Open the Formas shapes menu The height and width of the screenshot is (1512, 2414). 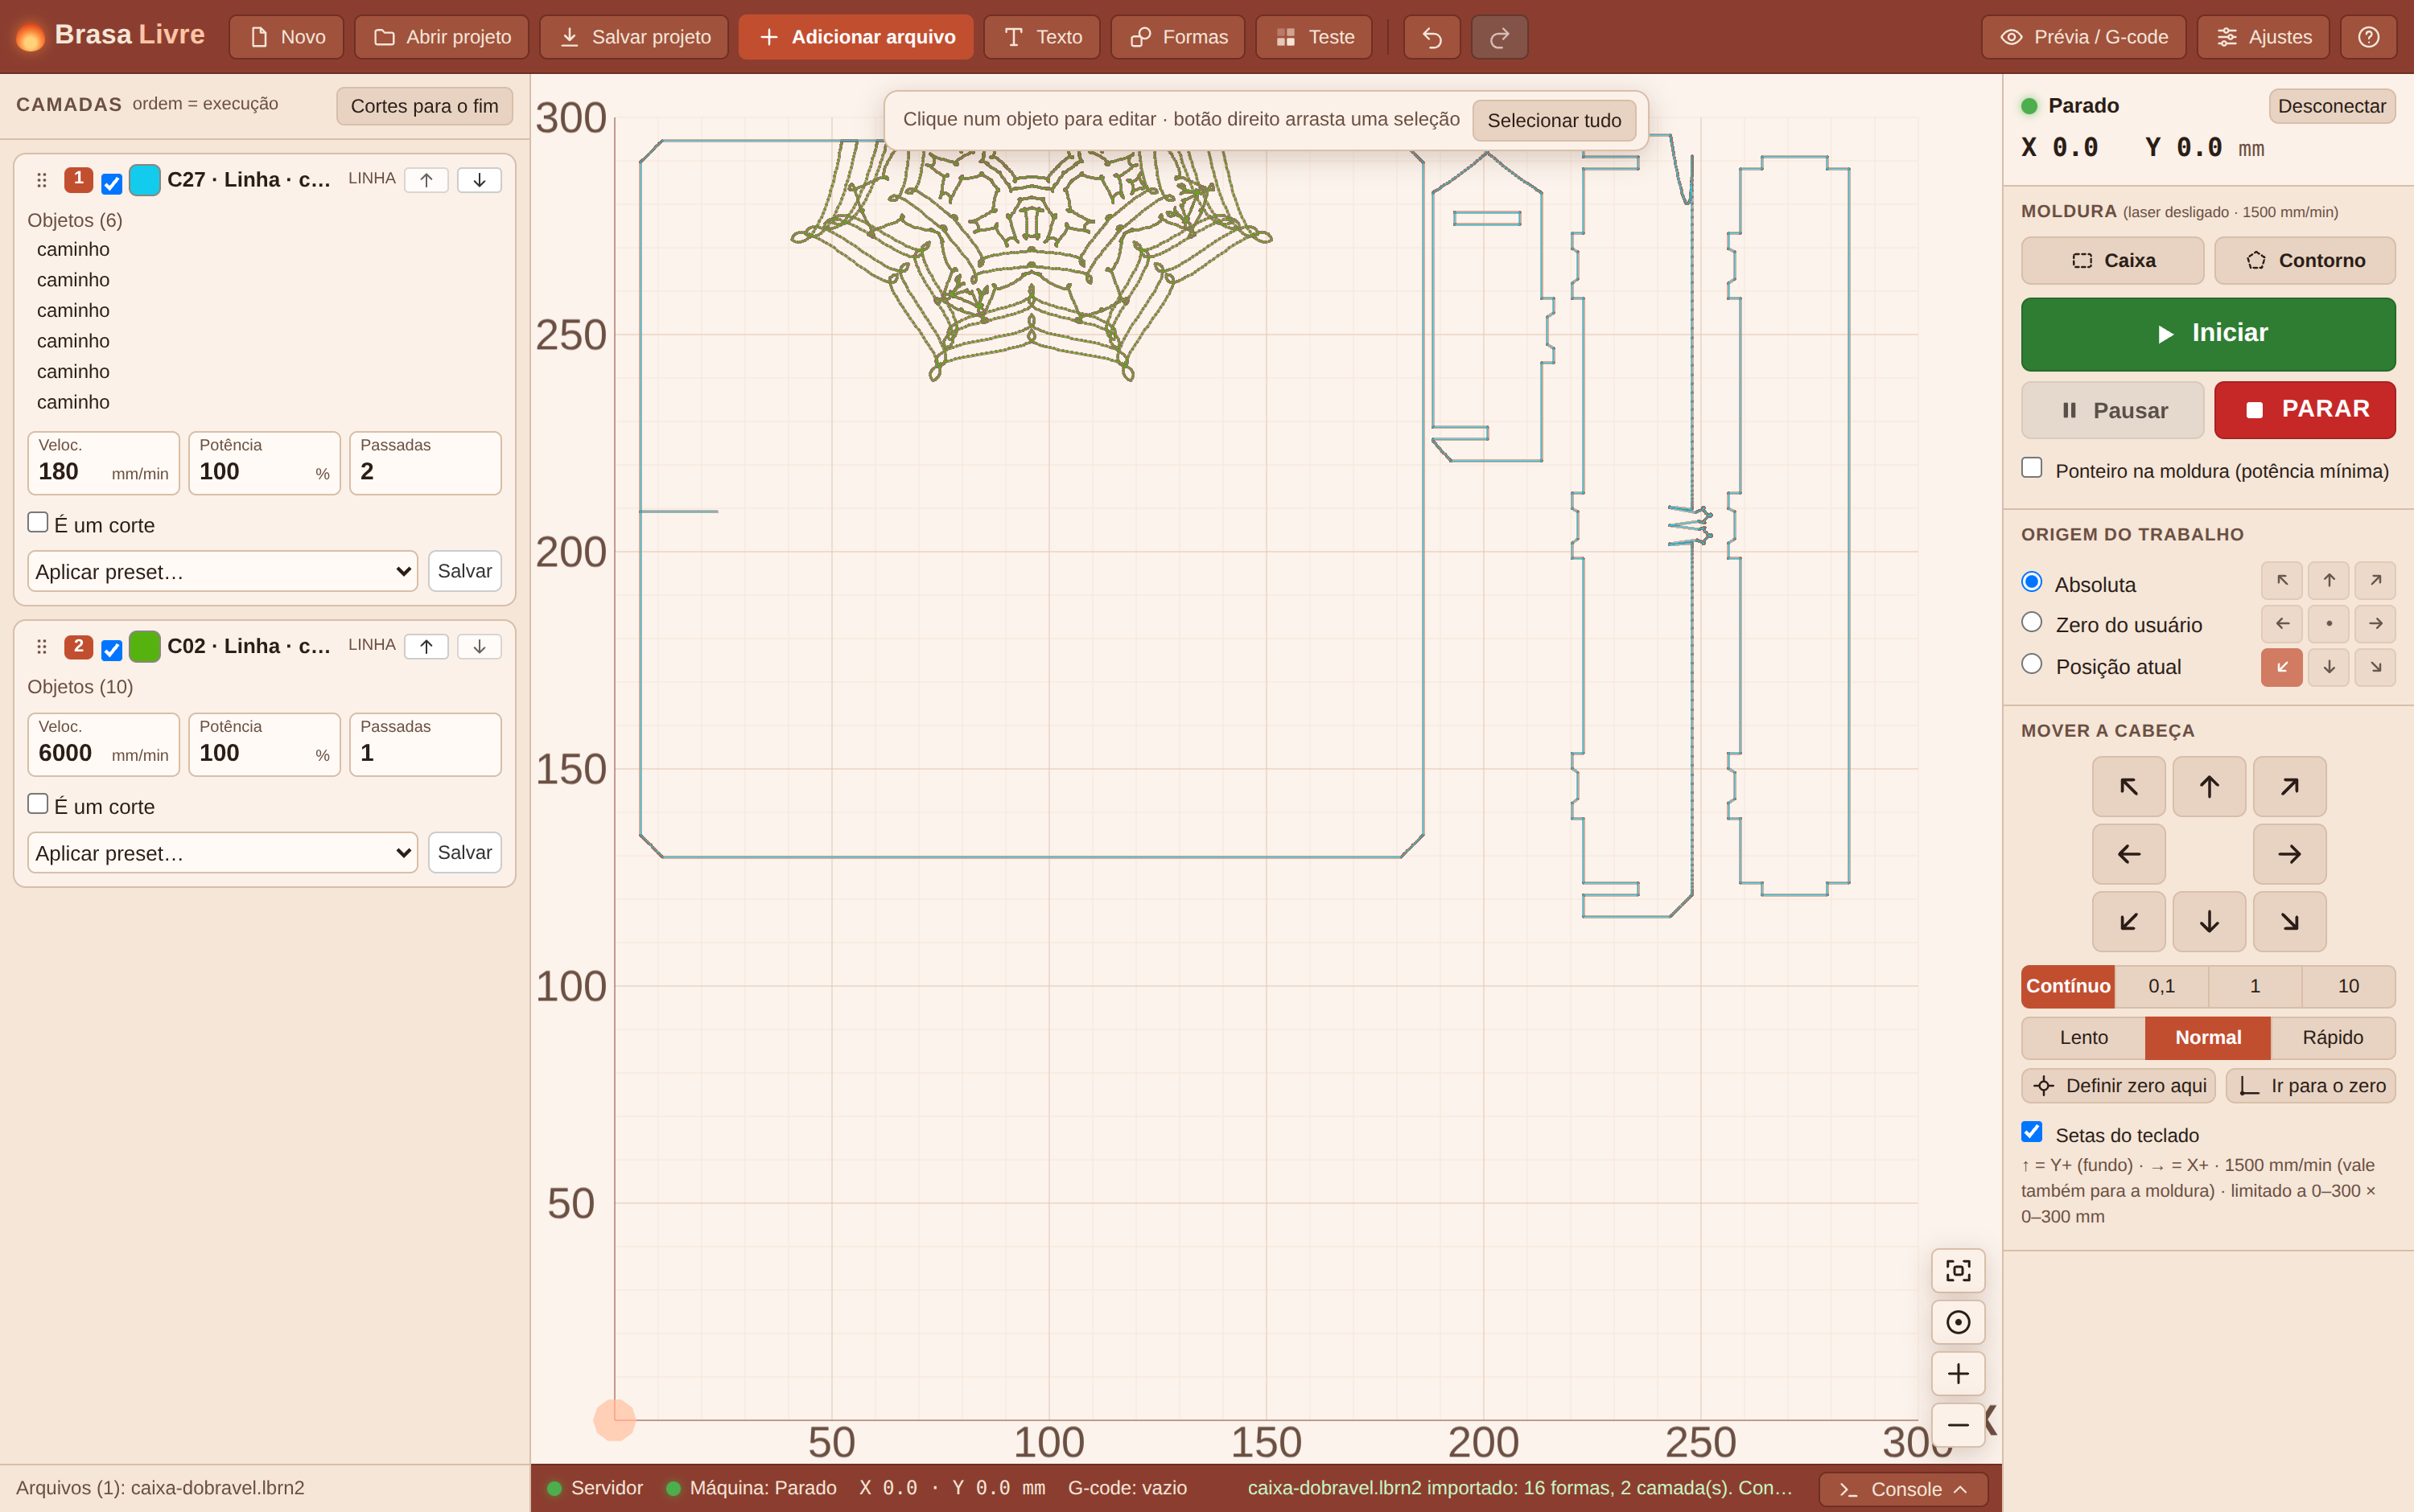click(x=1177, y=37)
